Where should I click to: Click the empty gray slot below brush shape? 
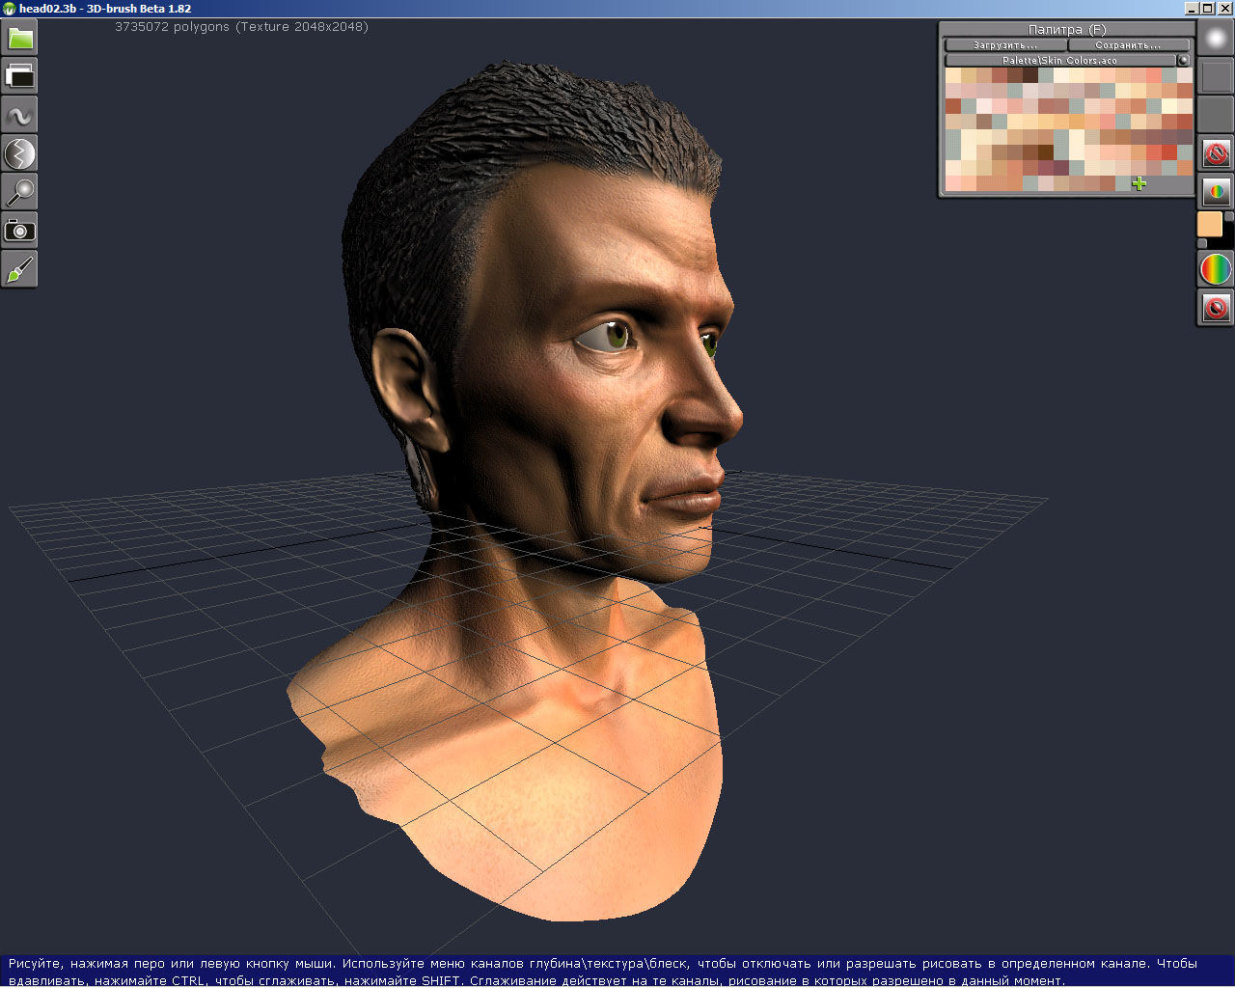1216,77
